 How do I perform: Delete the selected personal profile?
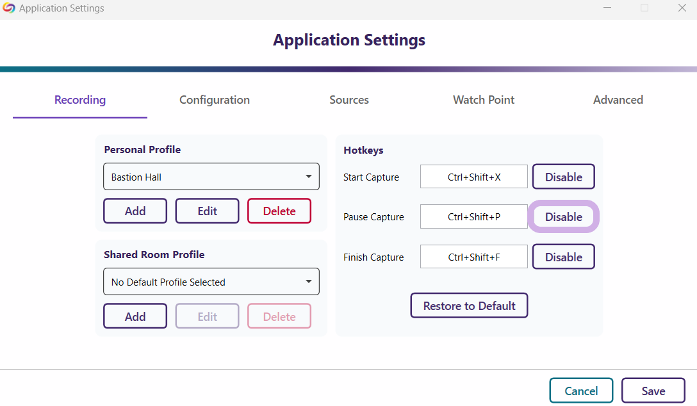click(x=279, y=211)
